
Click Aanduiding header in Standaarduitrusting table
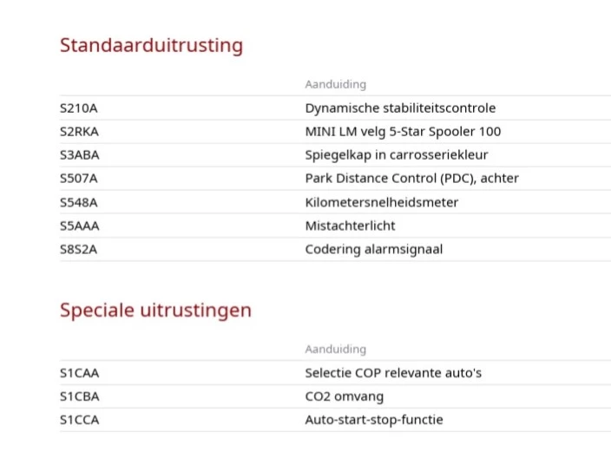336,84
